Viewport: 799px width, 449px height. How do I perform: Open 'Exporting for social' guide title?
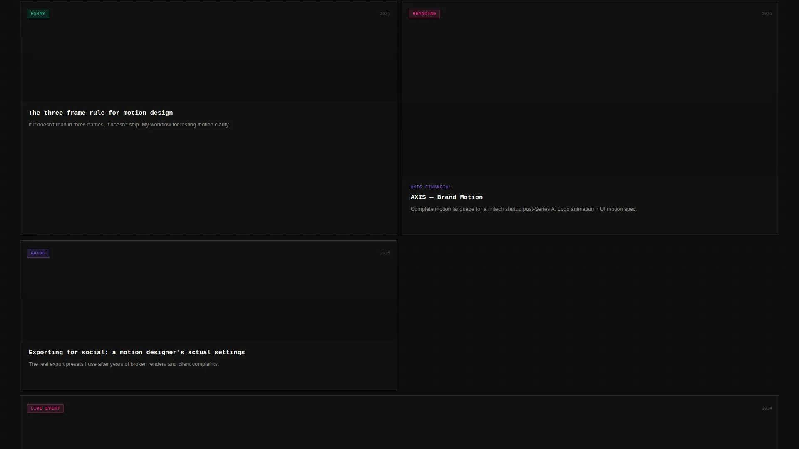pyautogui.click(x=136, y=353)
